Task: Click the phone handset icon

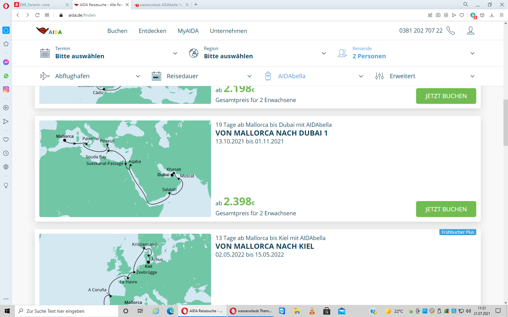Action: pyautogui.click(x=451, y=31)
